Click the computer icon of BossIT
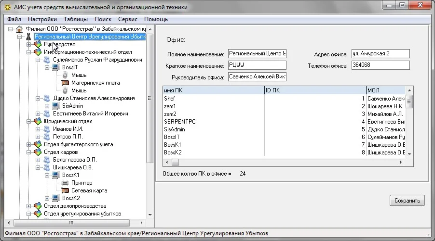 coord(55,67)
